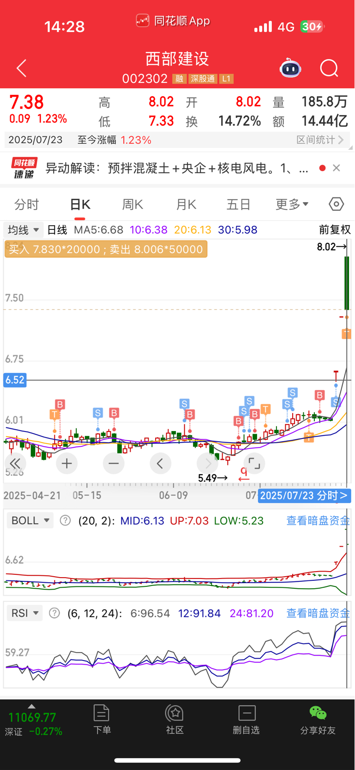
Task: Tap the L1 quote level badge
Action: point(226,79)
